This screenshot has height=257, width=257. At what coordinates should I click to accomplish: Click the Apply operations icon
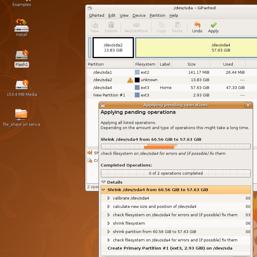tap(213, 27)
